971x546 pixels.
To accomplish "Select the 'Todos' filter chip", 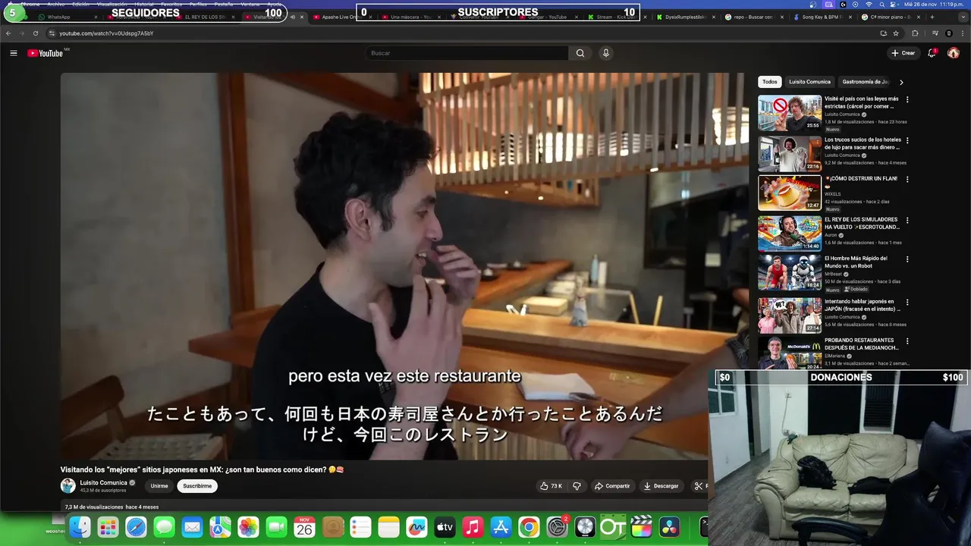I will tap(770, 82).
